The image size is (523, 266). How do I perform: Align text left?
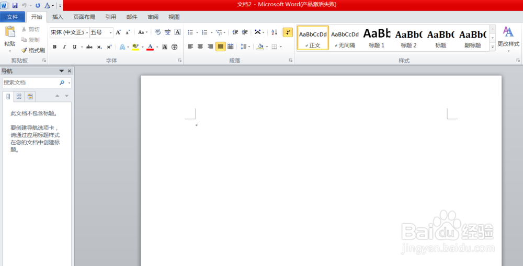tap(190, 47)
